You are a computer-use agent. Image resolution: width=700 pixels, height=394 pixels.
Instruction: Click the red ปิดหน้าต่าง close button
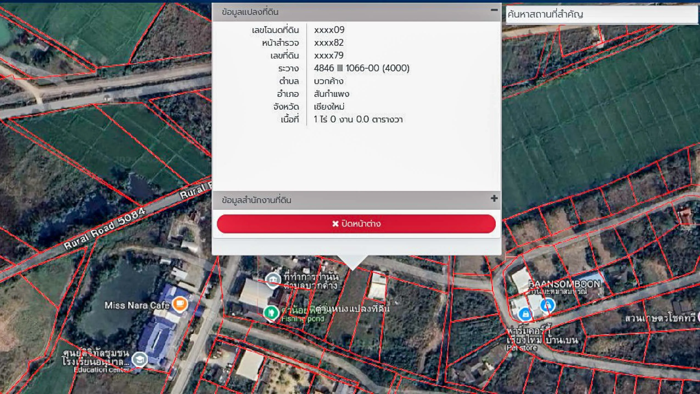(356, 224)
